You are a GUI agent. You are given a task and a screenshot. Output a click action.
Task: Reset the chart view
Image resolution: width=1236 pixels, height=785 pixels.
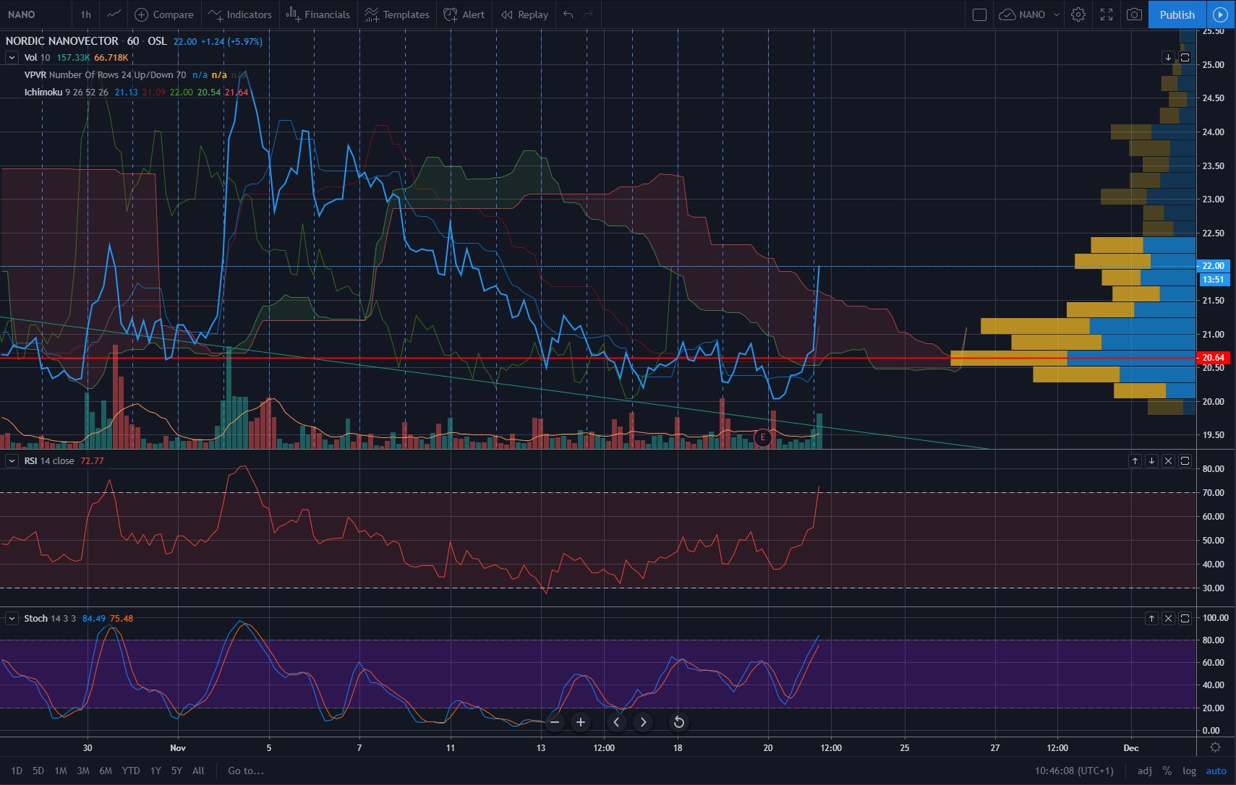point(678,721)
